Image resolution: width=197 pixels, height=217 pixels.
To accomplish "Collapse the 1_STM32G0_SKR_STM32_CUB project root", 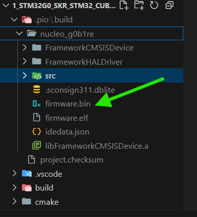I will [x=6, y=6].
